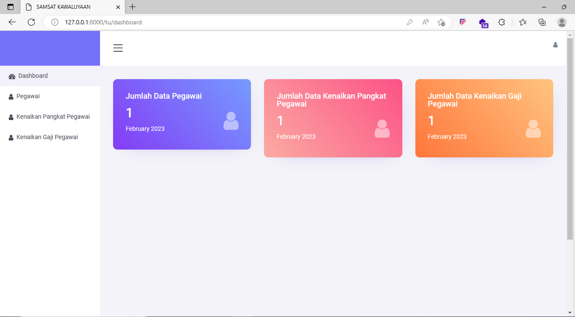Screen dimensions: 575x317
Task: Go back using the browser back arrow
Action: pyautogui.click(x=12, y=22)
